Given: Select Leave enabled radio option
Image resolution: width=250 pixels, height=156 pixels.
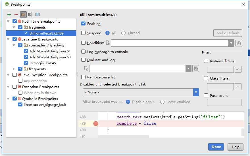Looking at the screenshot, I should tap(162, 102).
